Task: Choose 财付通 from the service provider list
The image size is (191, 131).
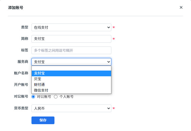Action: pos(71,85)
